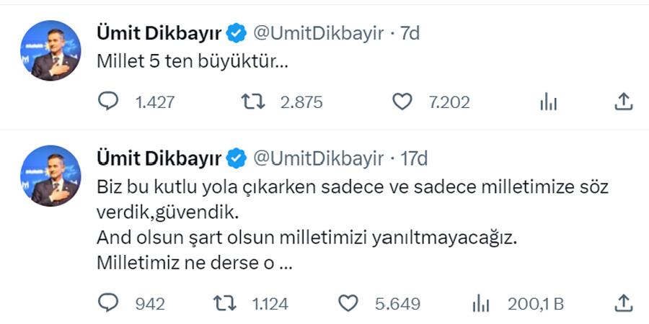Open the 7d timestamp link
The height and width of the screenshot is (324, 649).
click(x=411, y=33)
